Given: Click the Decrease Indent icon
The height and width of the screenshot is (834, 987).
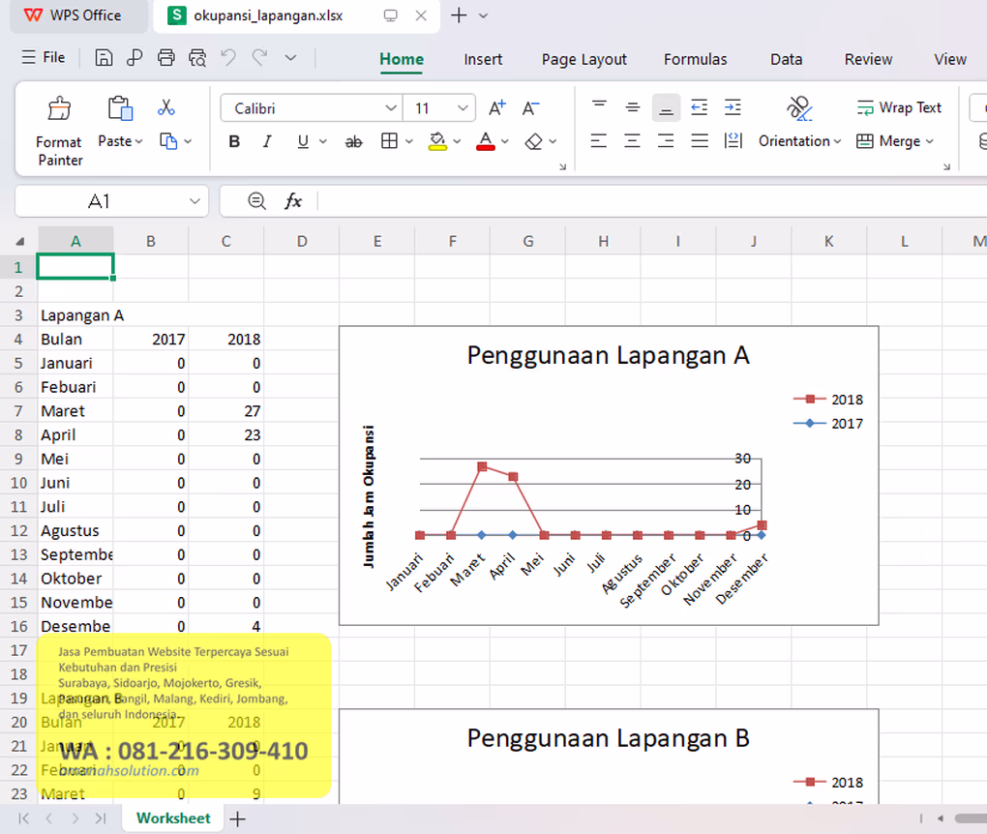Looking at the screenshot, I should (700, 107).
